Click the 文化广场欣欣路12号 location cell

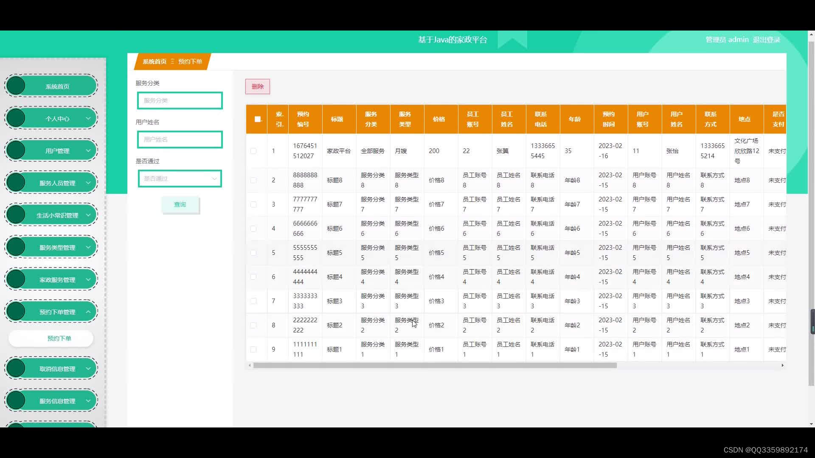click(747, 151)
